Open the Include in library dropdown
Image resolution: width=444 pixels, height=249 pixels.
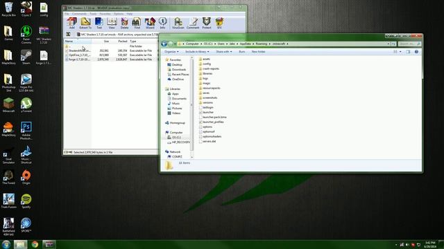197,52
